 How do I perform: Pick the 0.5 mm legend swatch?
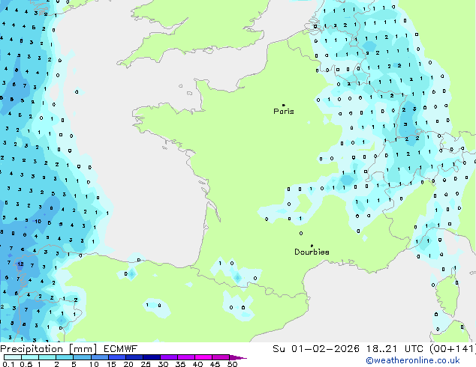point(30,357)
